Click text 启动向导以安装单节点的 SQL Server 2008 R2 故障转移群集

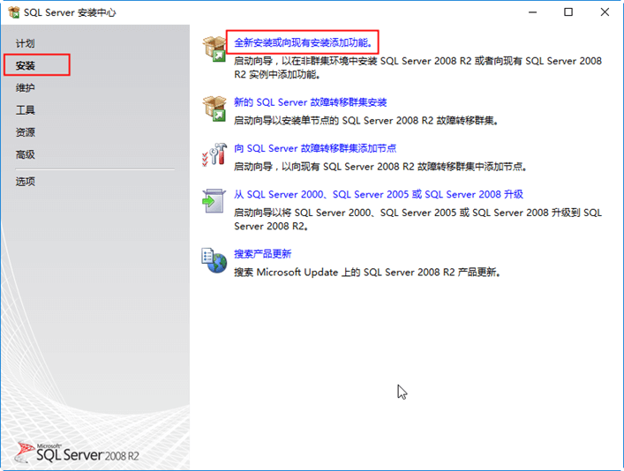tap(366, 121)
